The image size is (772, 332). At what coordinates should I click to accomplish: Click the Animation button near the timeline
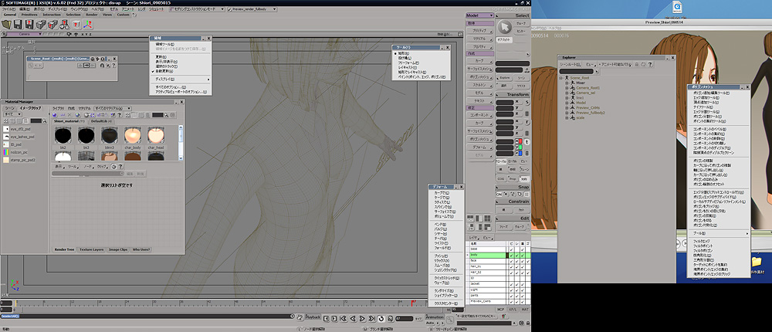pyautogui.click(x=435, y=317)
